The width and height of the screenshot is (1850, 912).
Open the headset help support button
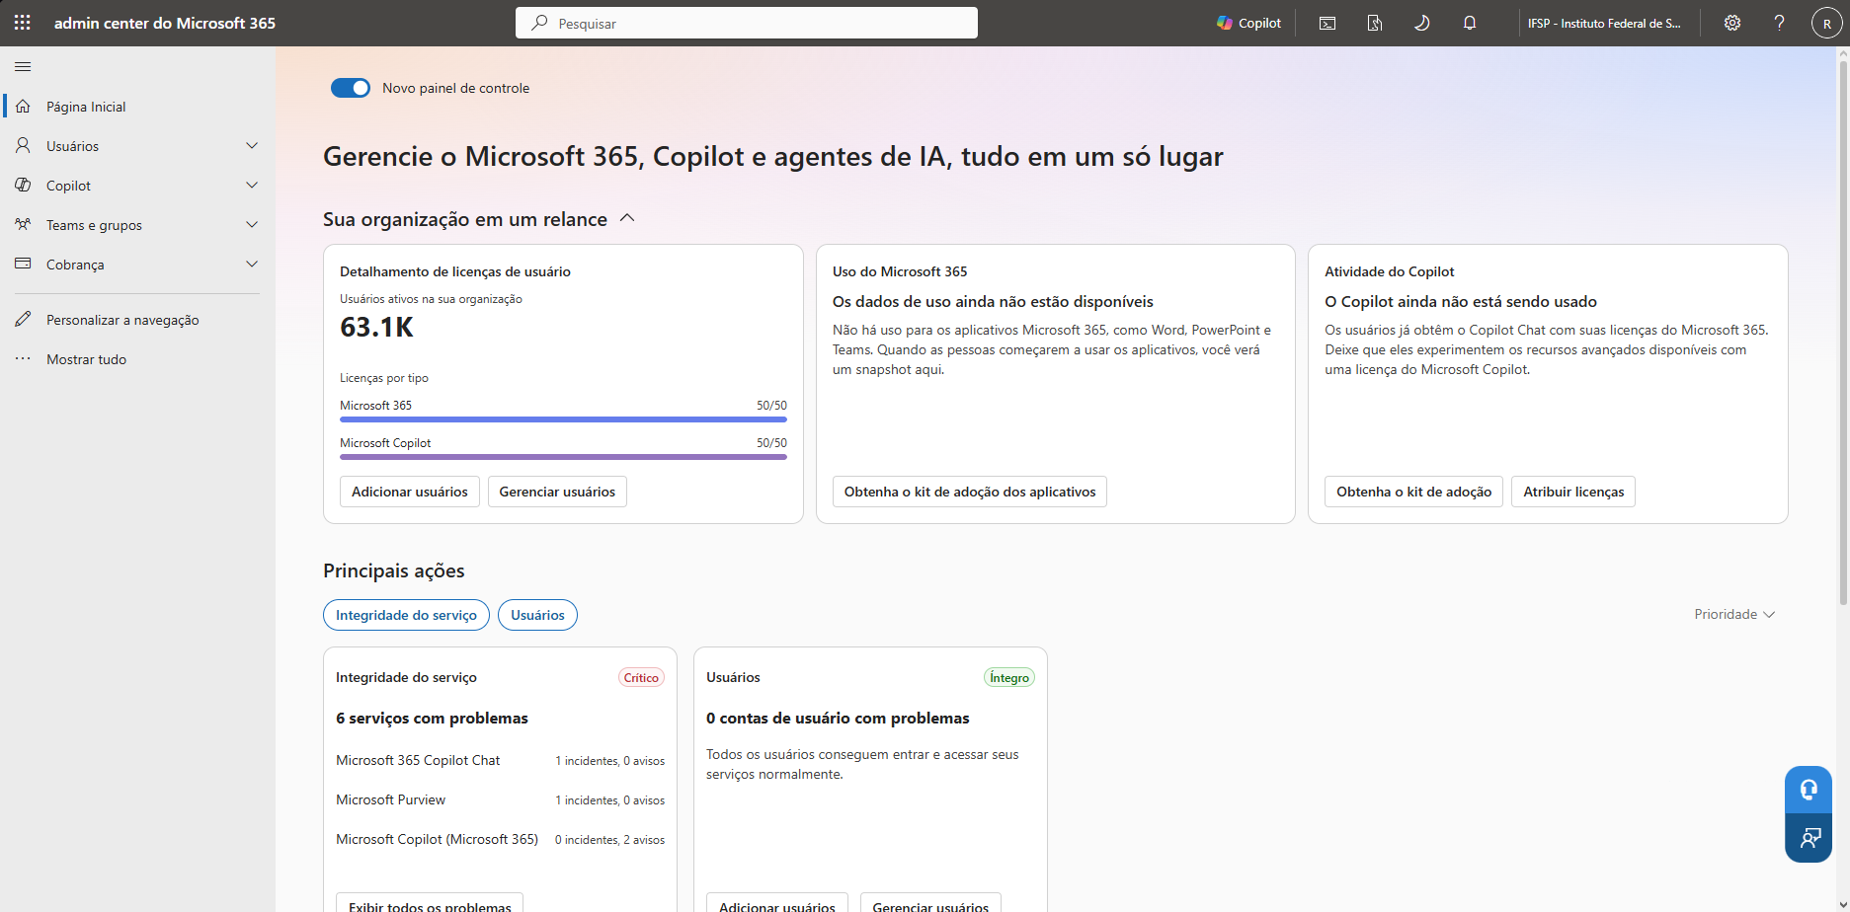coord(1809,790)
